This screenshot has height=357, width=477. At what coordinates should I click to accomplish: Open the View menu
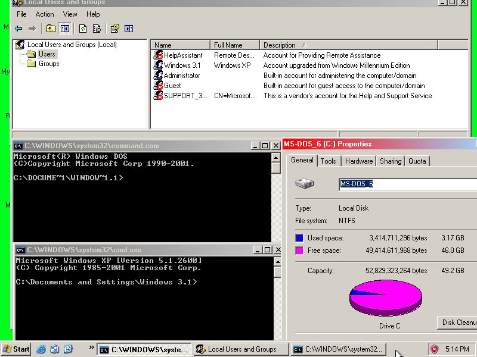(70, 14)
